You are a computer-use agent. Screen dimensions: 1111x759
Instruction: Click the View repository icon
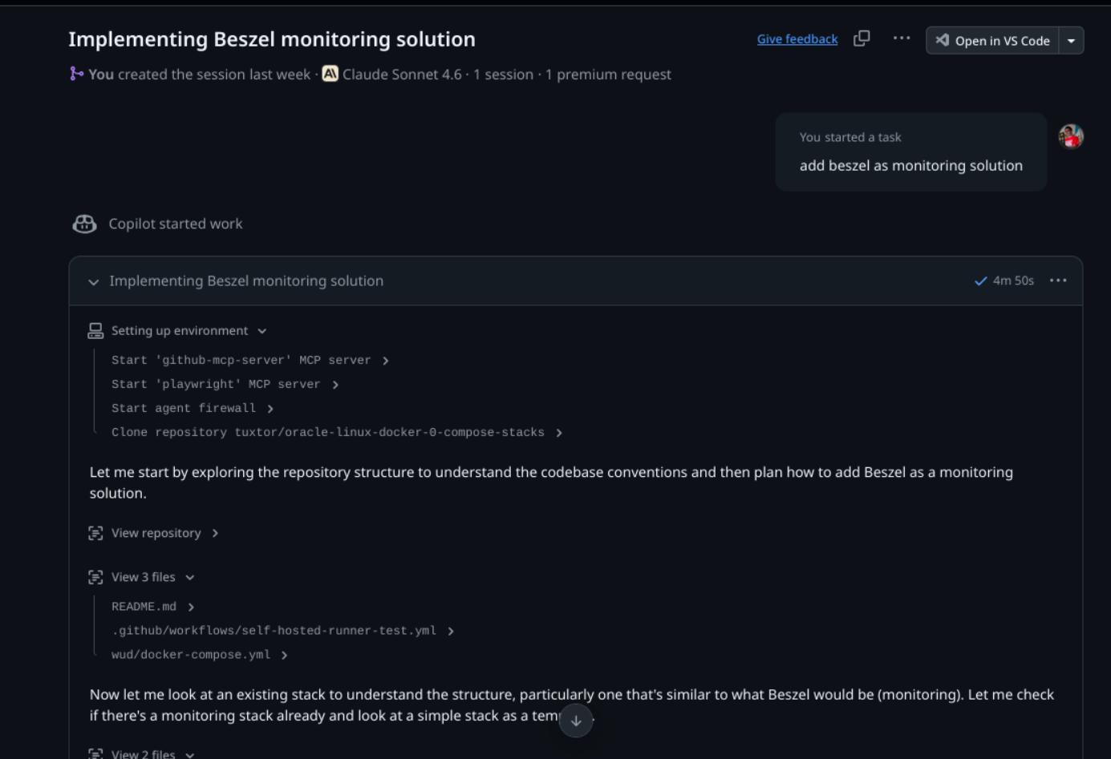(95, 533)
